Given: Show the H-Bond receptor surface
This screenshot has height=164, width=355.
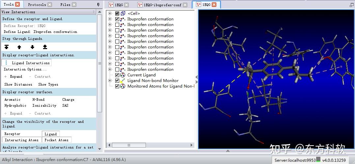Looking at the screenshot, I should (x=39, y=100).
